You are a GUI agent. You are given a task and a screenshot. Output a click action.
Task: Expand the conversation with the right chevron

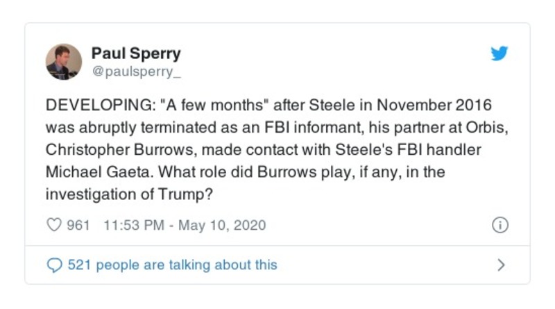[x=502, y=265]
